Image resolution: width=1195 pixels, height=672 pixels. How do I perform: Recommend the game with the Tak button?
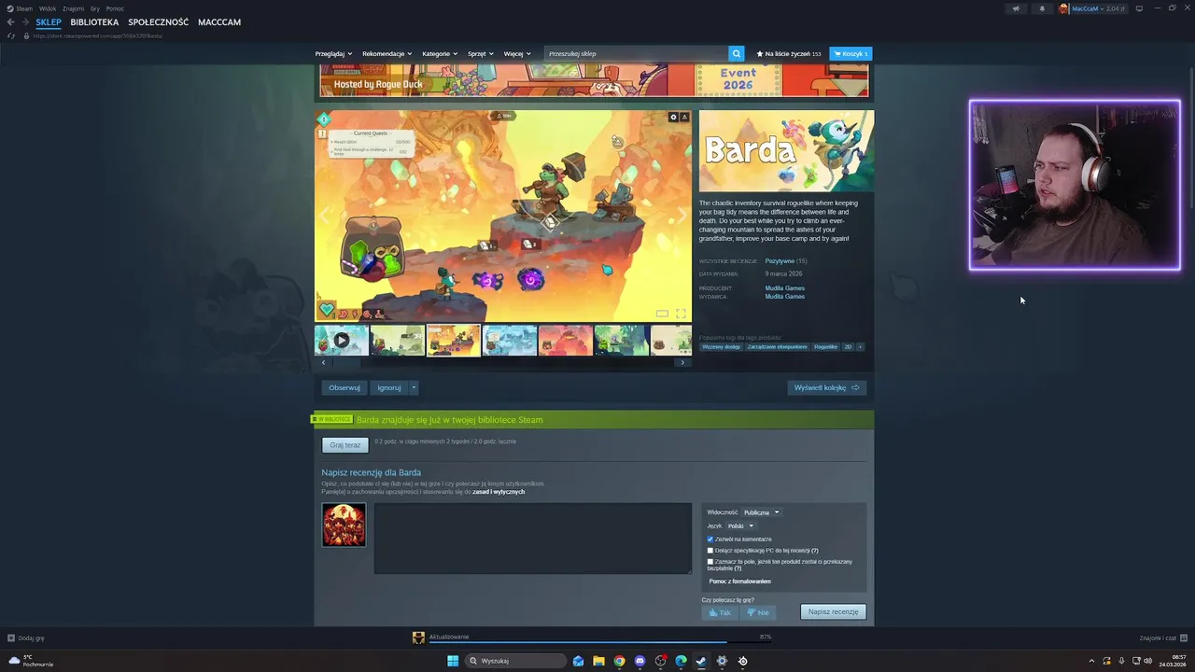point(719,612)
